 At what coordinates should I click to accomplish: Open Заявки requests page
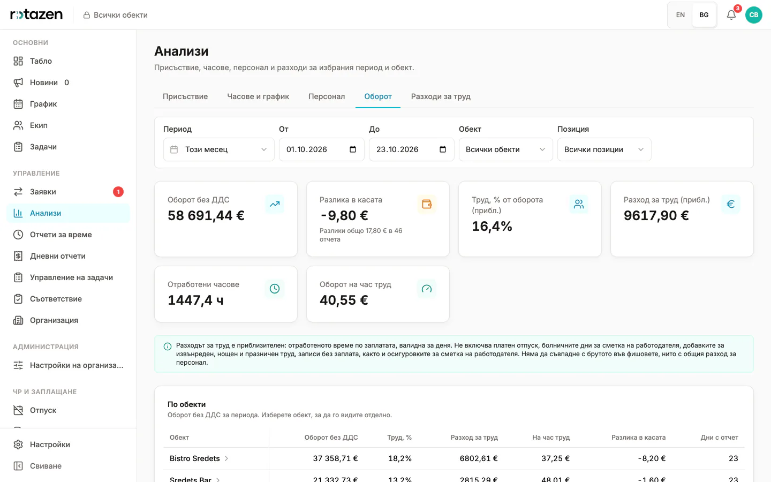tap(69, 192)
